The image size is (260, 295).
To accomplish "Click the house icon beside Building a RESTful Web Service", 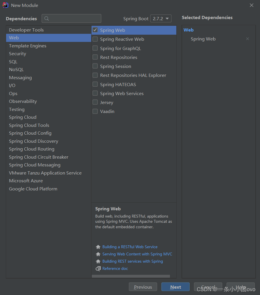I will [98, 247].
